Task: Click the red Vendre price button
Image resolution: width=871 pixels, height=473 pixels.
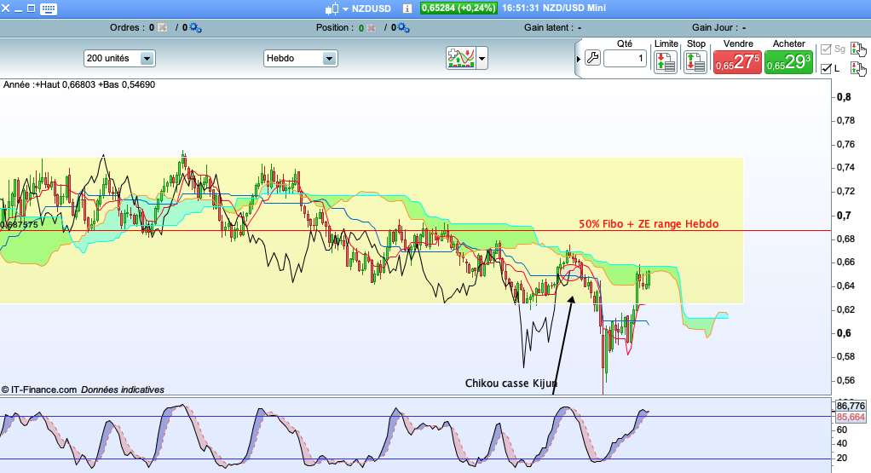Action: (737, 62)
